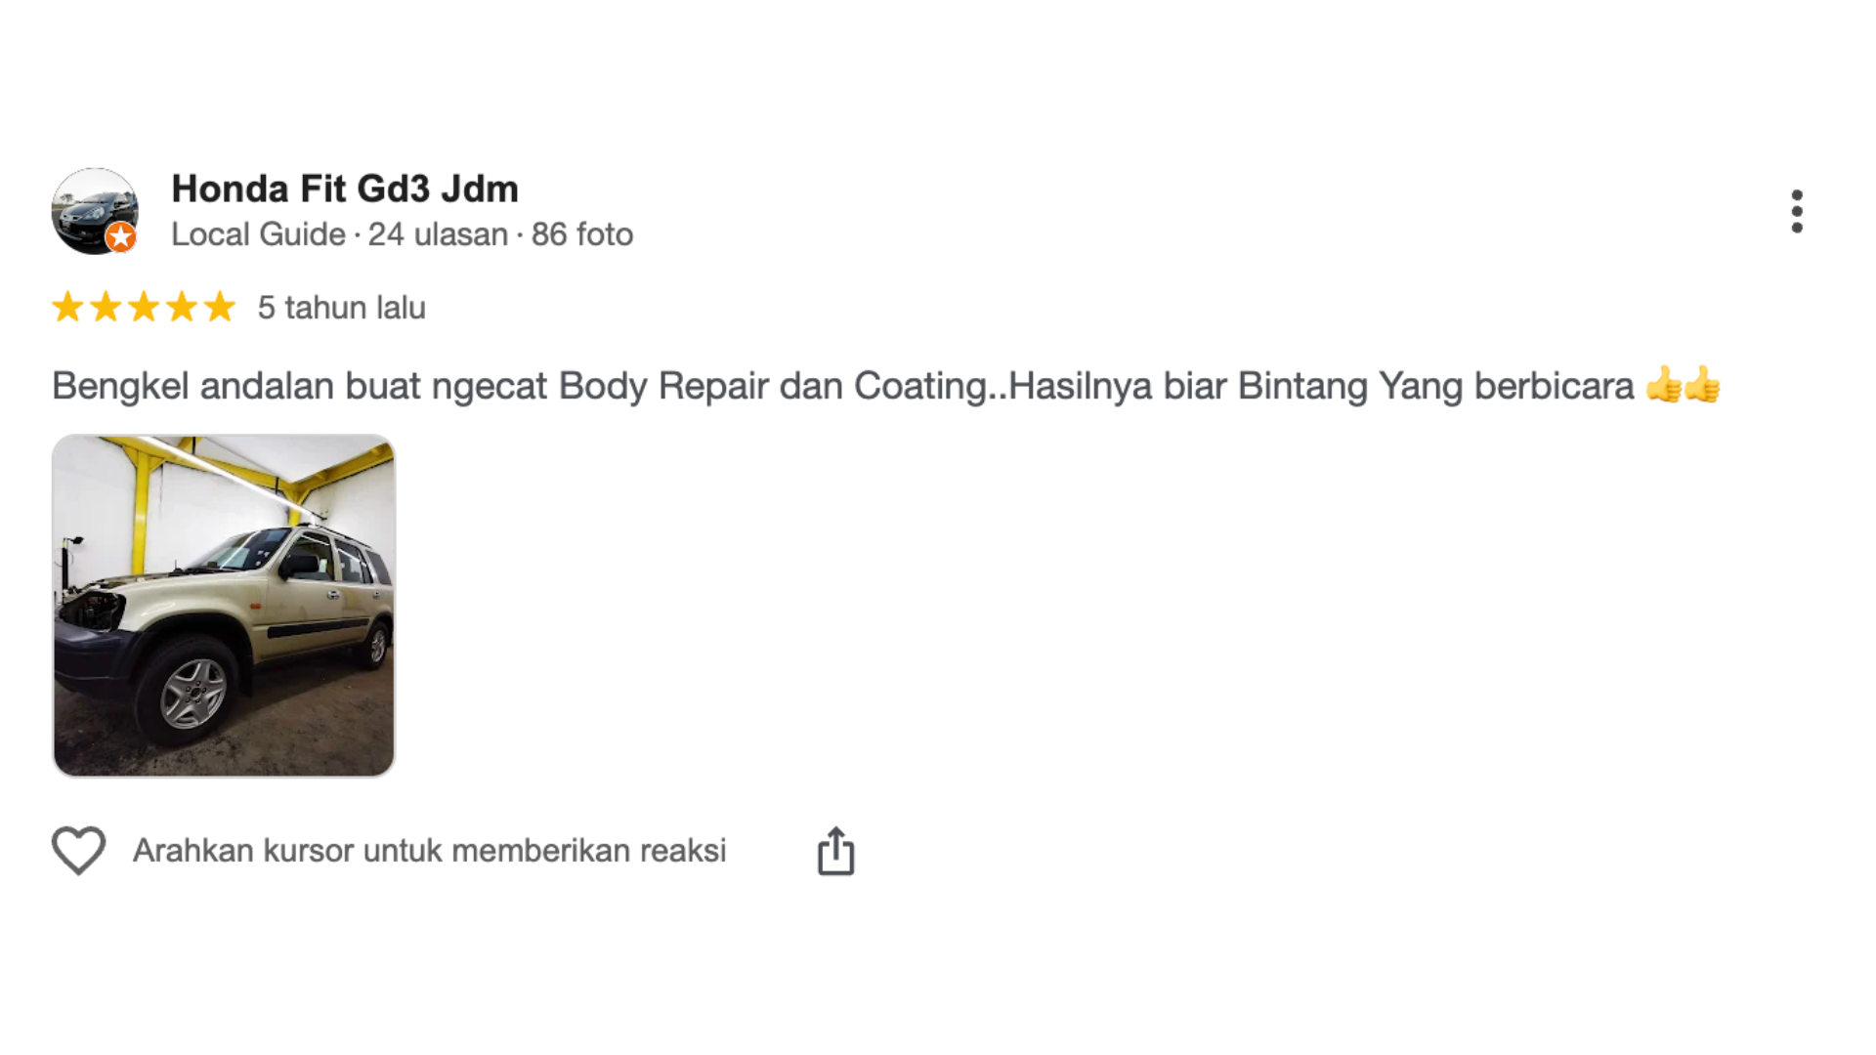Click the second yellow rating star
This screenshot has height=1055, width=1876.
(x=106, y=307)
